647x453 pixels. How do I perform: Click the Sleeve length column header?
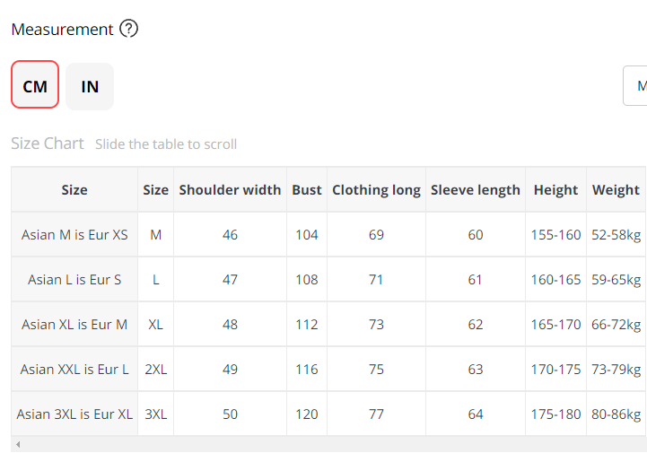[x=475, y=189]
